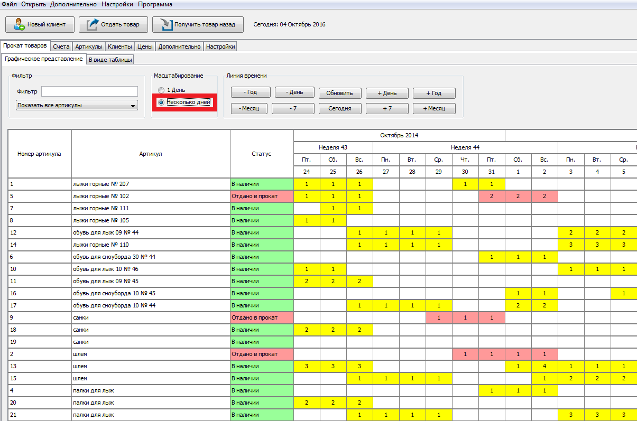Screen dimensions: 637x421
Task: Switch to the Артикулы tab
Action: (x=89, y=46)
